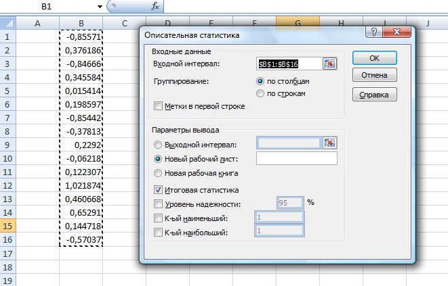Screen dimensions: 448x286
Task: Select row 1 header
Action: coord(8,37)
